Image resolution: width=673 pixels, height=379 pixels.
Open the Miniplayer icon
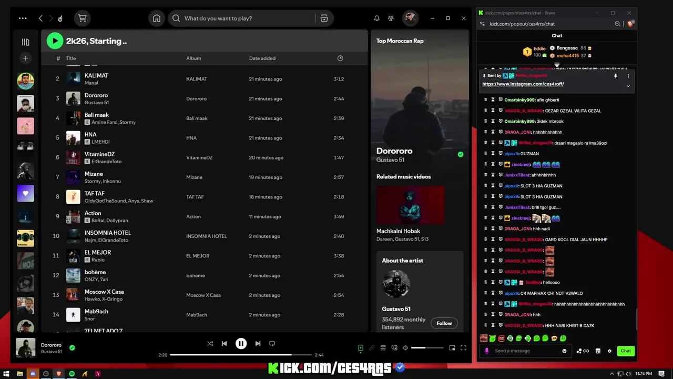(452, 348)
